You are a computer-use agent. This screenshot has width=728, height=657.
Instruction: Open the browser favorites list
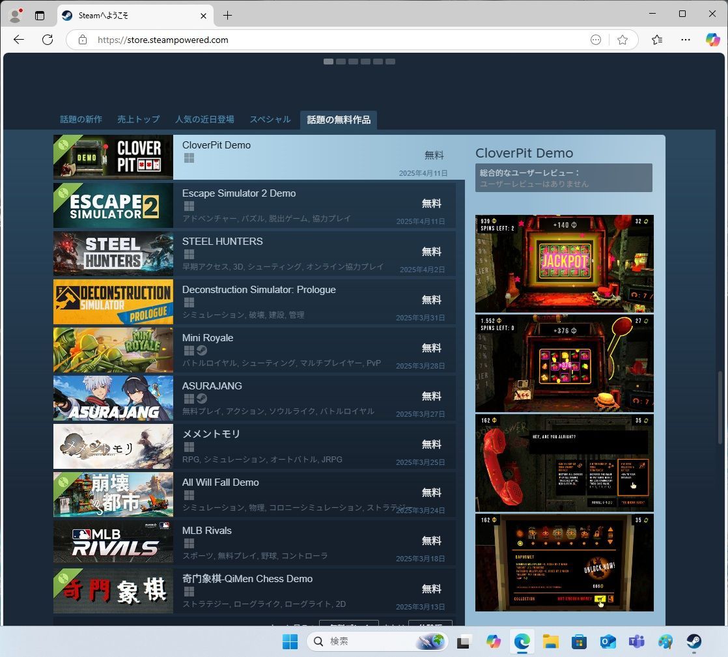tap(657, 40)
